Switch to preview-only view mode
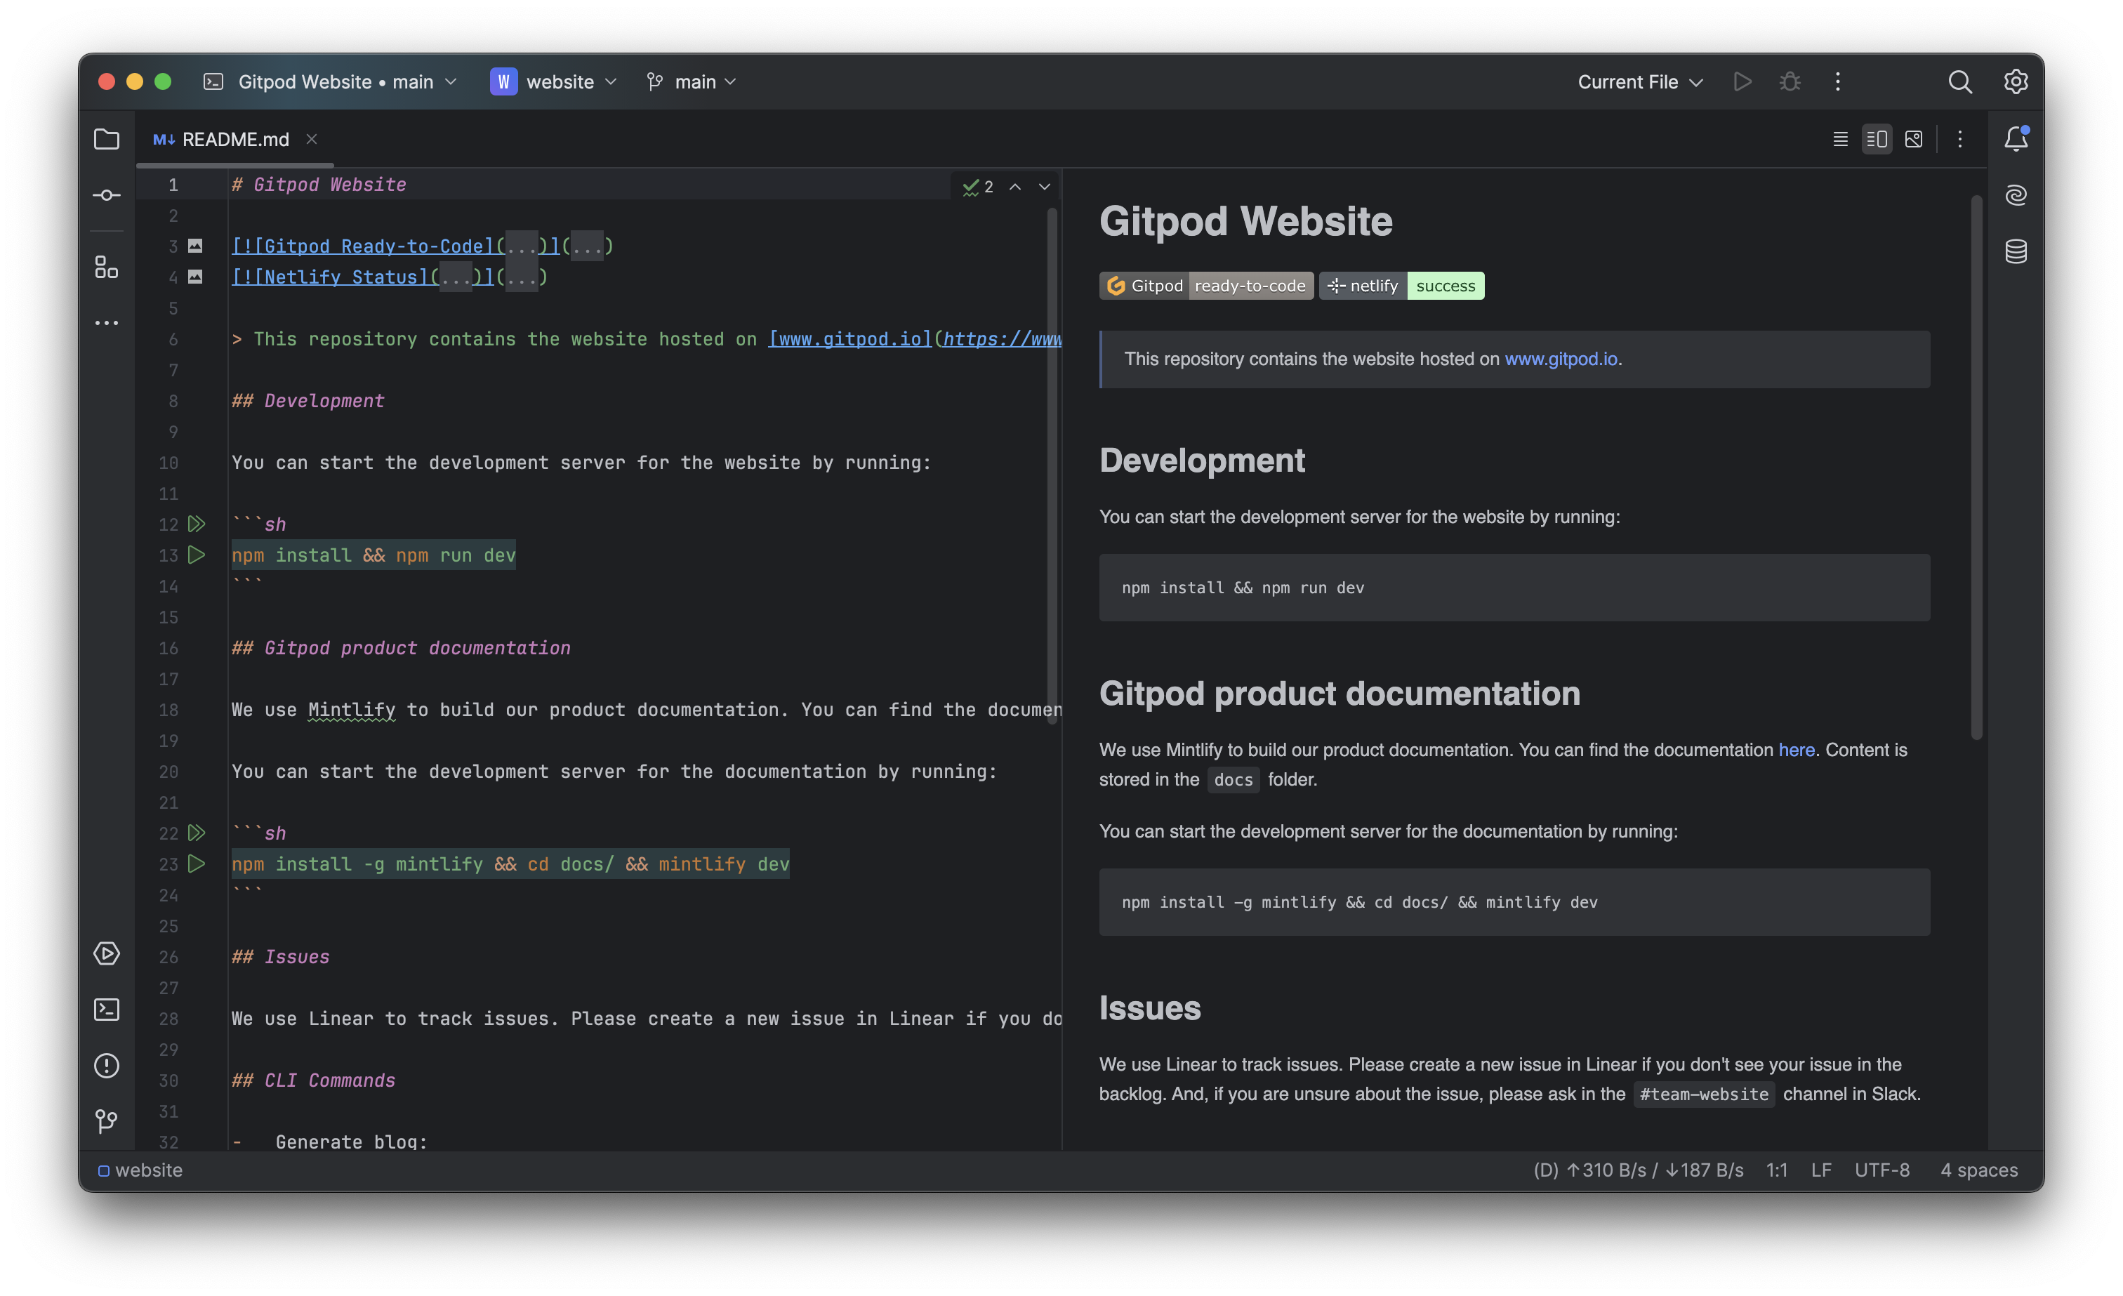2123x1296 pixels. click(x=1914, y=139)
